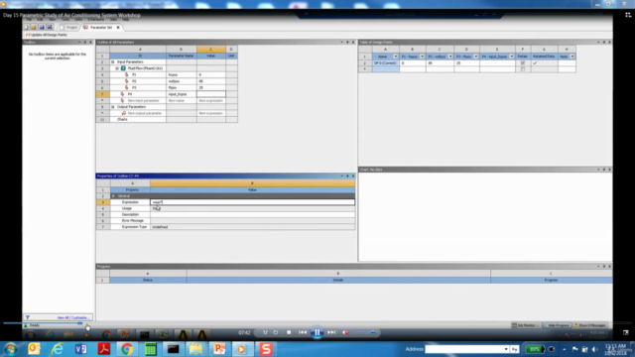Open Adobe Acrobat from taskbar

(104, 349)
